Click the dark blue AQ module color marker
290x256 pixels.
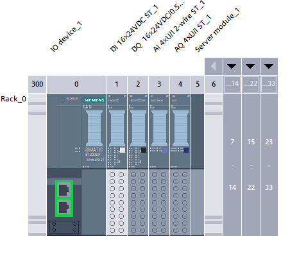(x=186, y=150)
